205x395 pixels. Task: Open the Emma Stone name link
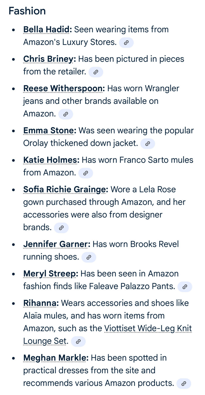pos(49,130)
